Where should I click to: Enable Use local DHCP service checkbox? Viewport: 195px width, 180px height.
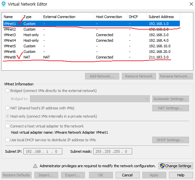pyautogui.click(x=7, y=140)
